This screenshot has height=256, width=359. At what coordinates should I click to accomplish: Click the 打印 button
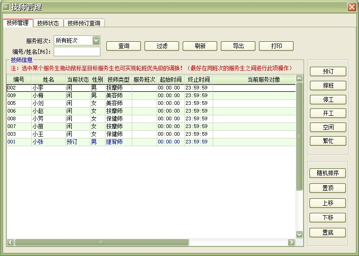276,46
